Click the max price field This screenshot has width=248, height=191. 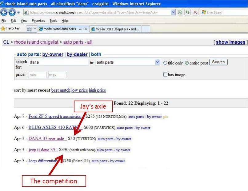pyautogui.click(x=57, y=75)
